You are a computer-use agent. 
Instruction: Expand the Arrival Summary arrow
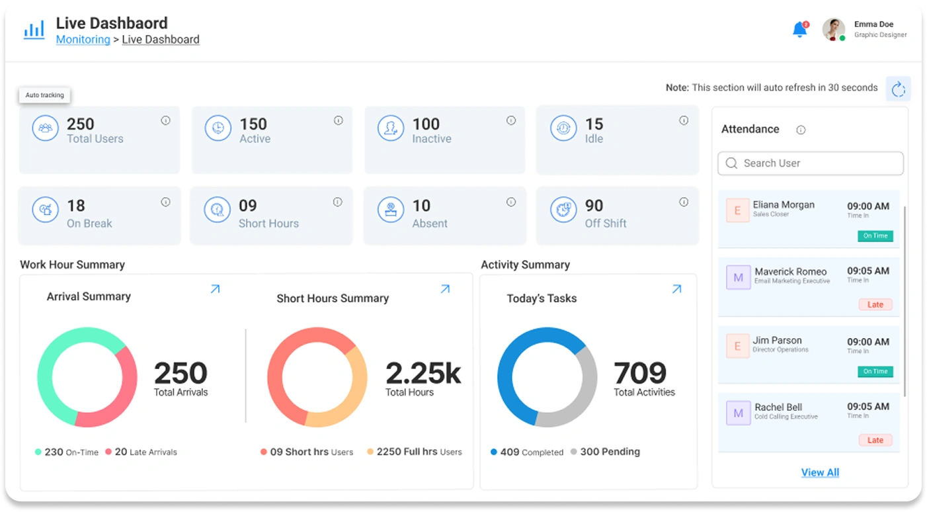[x=215, y=289]
